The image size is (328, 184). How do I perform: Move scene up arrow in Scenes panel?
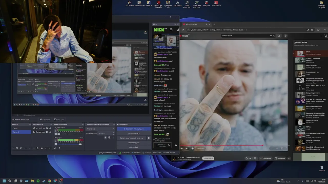pos(25,148)
